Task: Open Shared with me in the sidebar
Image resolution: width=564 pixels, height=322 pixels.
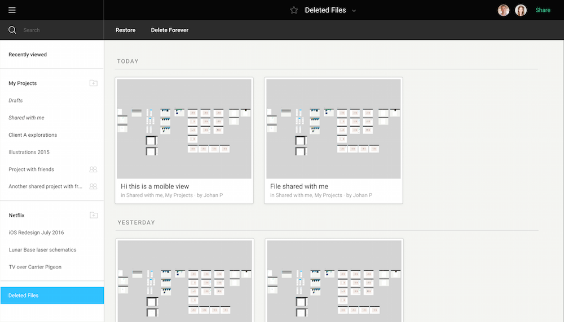Action: point(27,118)
